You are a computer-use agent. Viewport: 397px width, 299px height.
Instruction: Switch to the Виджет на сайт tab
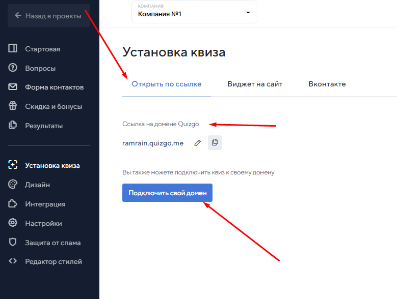click(255, 84)
